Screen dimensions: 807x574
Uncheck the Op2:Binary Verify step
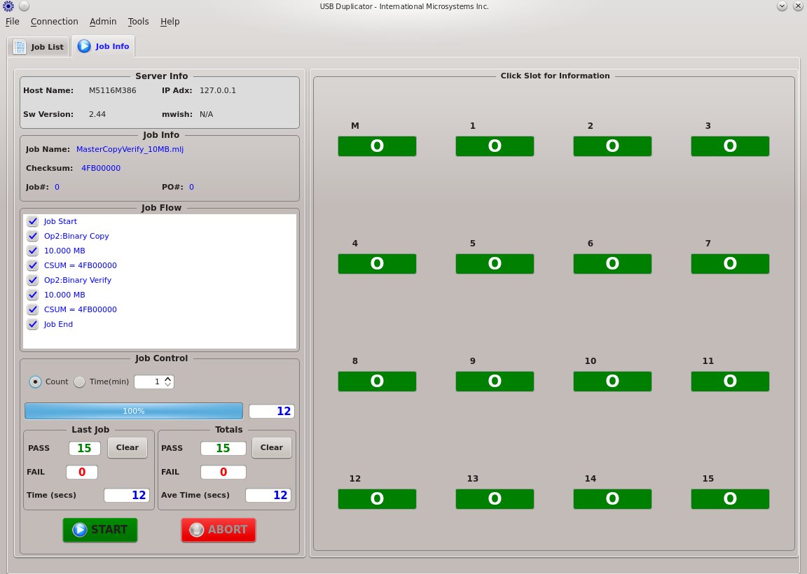coord(32,280)
